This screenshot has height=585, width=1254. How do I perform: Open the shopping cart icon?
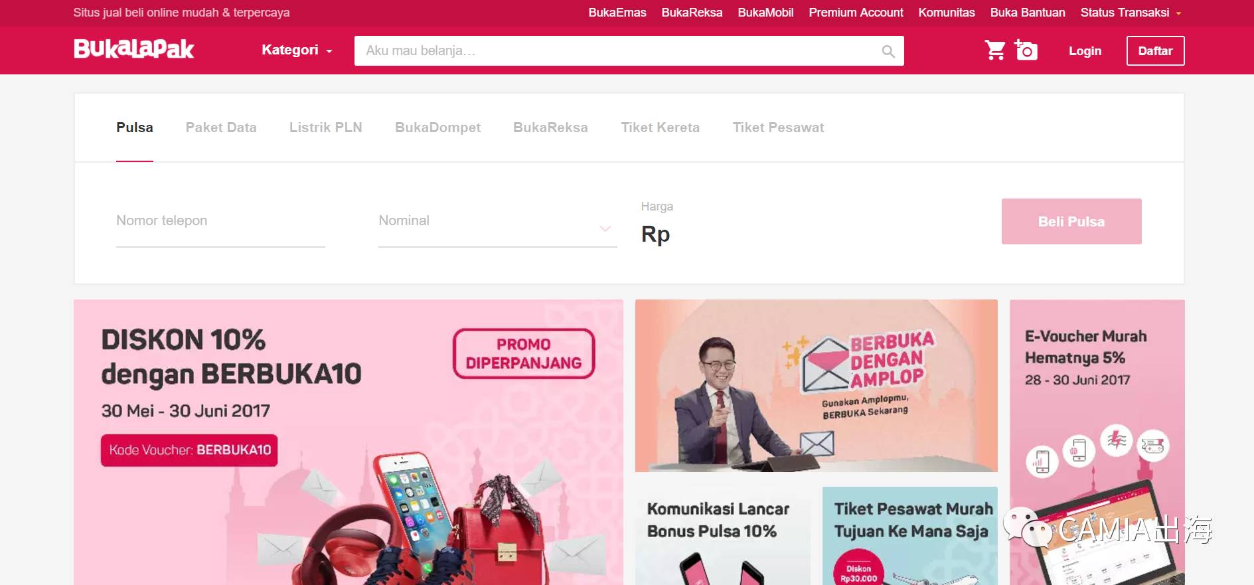[994, 50]
